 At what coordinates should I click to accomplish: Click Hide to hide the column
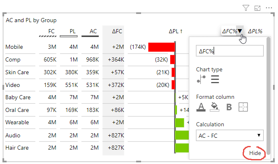255,153
